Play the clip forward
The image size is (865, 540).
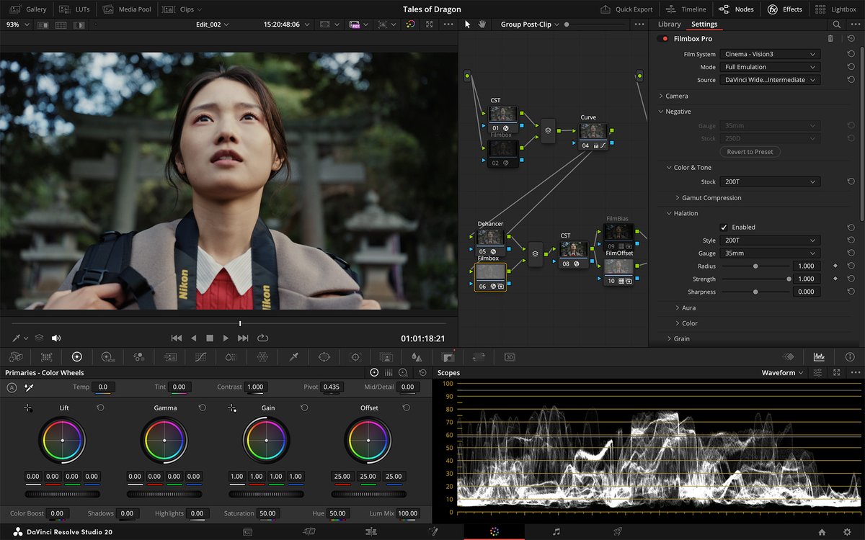pyautogui.click(x=226, y=338)
